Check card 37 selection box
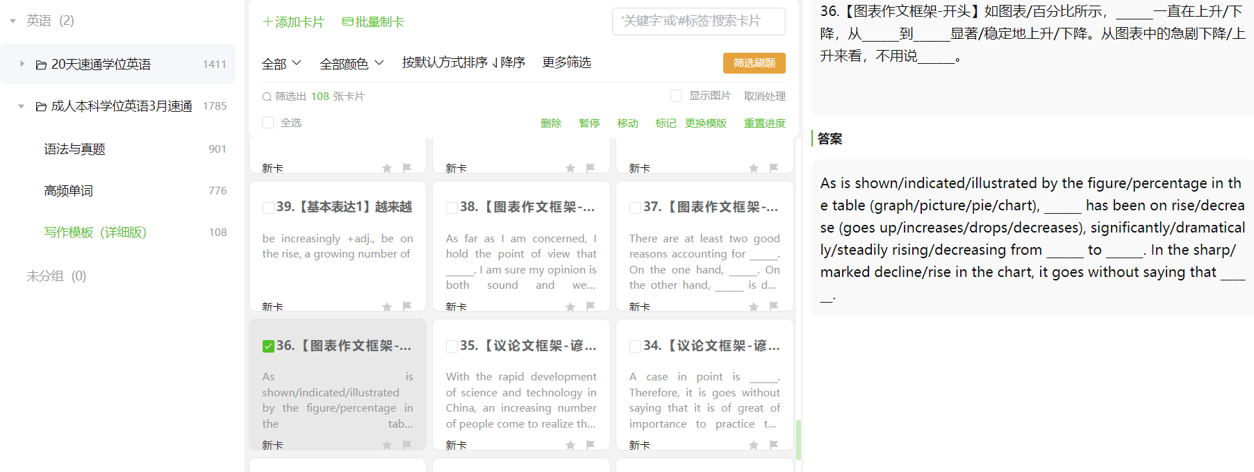Screen dimensions: 1254x472 click(635, 208)
